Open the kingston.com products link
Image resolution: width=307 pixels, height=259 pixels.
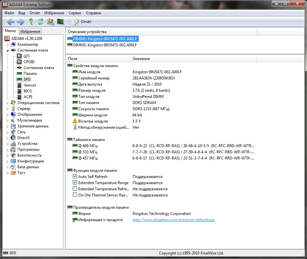click(173, 220)
